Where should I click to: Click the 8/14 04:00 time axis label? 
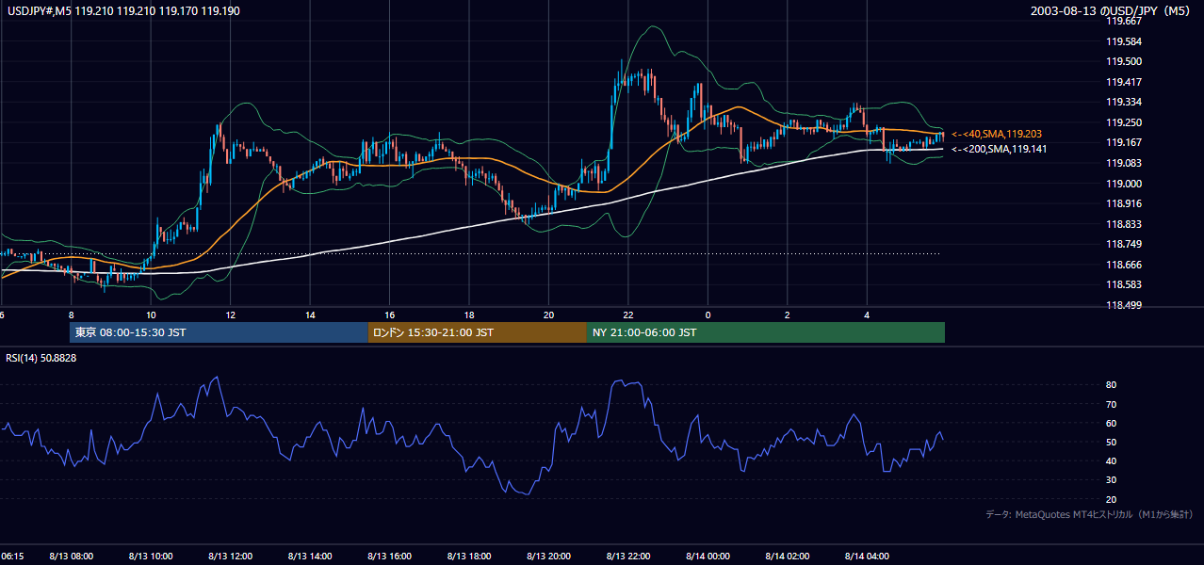(x=867, y=557)
